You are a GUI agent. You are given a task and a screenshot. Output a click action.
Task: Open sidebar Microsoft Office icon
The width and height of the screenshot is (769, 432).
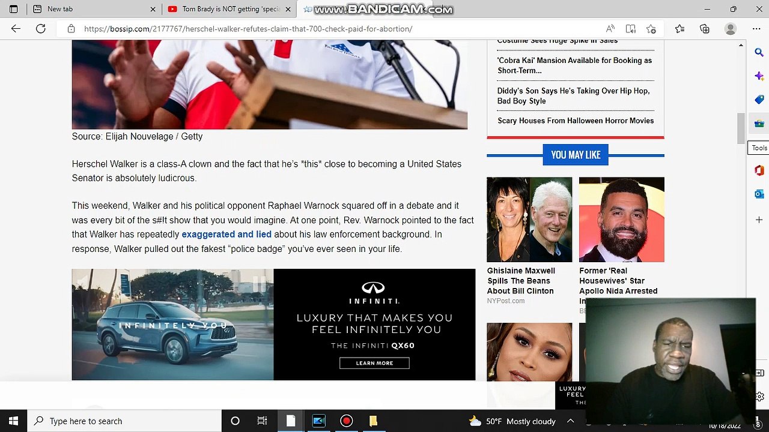(x=759, y=170)
